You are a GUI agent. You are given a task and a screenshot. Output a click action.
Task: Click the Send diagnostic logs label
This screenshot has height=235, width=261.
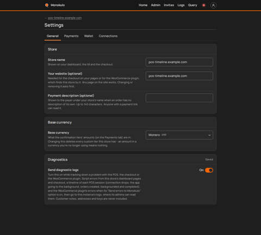click(x=63, y=170)
